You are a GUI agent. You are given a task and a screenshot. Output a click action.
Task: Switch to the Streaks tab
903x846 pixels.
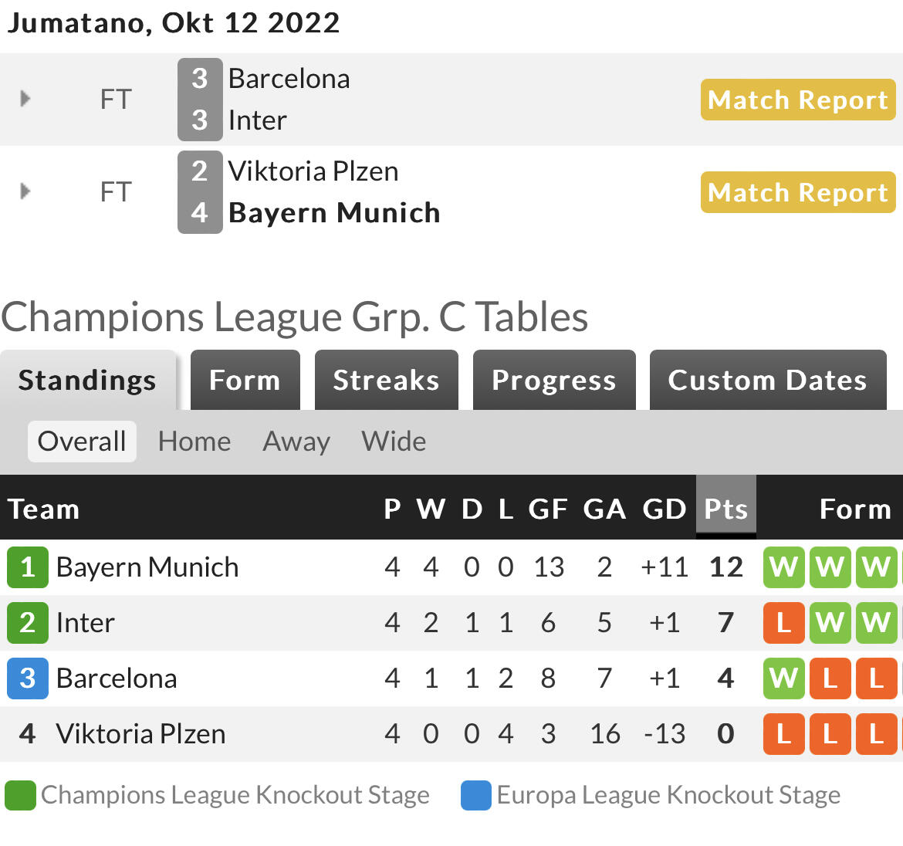tap(387, 380)
